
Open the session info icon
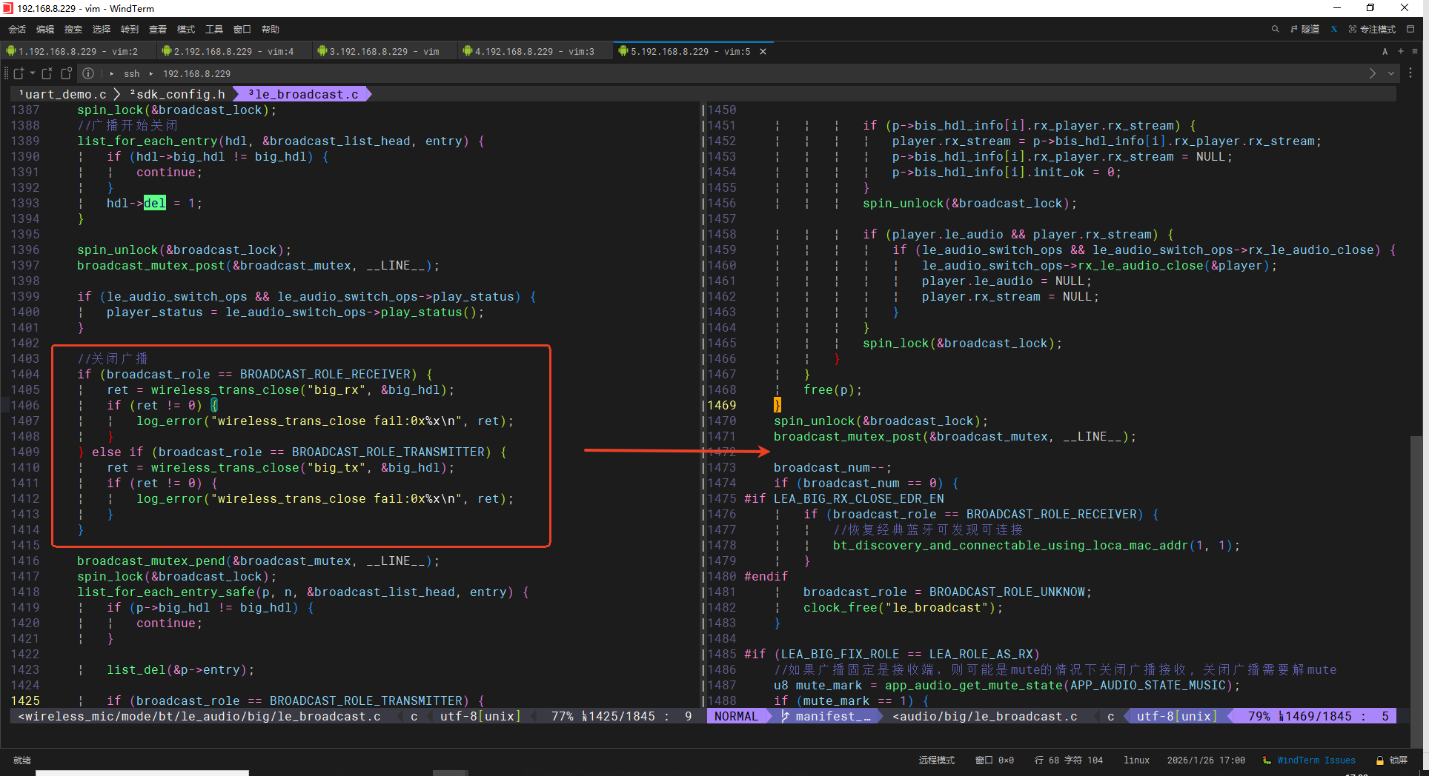coord(88,73)
